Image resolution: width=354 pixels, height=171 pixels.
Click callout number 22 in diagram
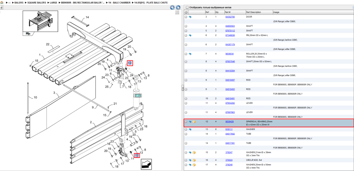pyautogui.click(x=48, y=45)
